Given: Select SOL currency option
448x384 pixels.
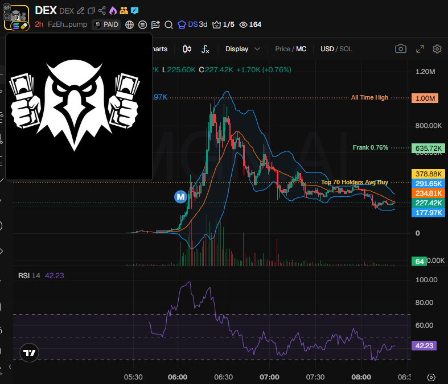Looking at the screenshot, I should [346, 49].
